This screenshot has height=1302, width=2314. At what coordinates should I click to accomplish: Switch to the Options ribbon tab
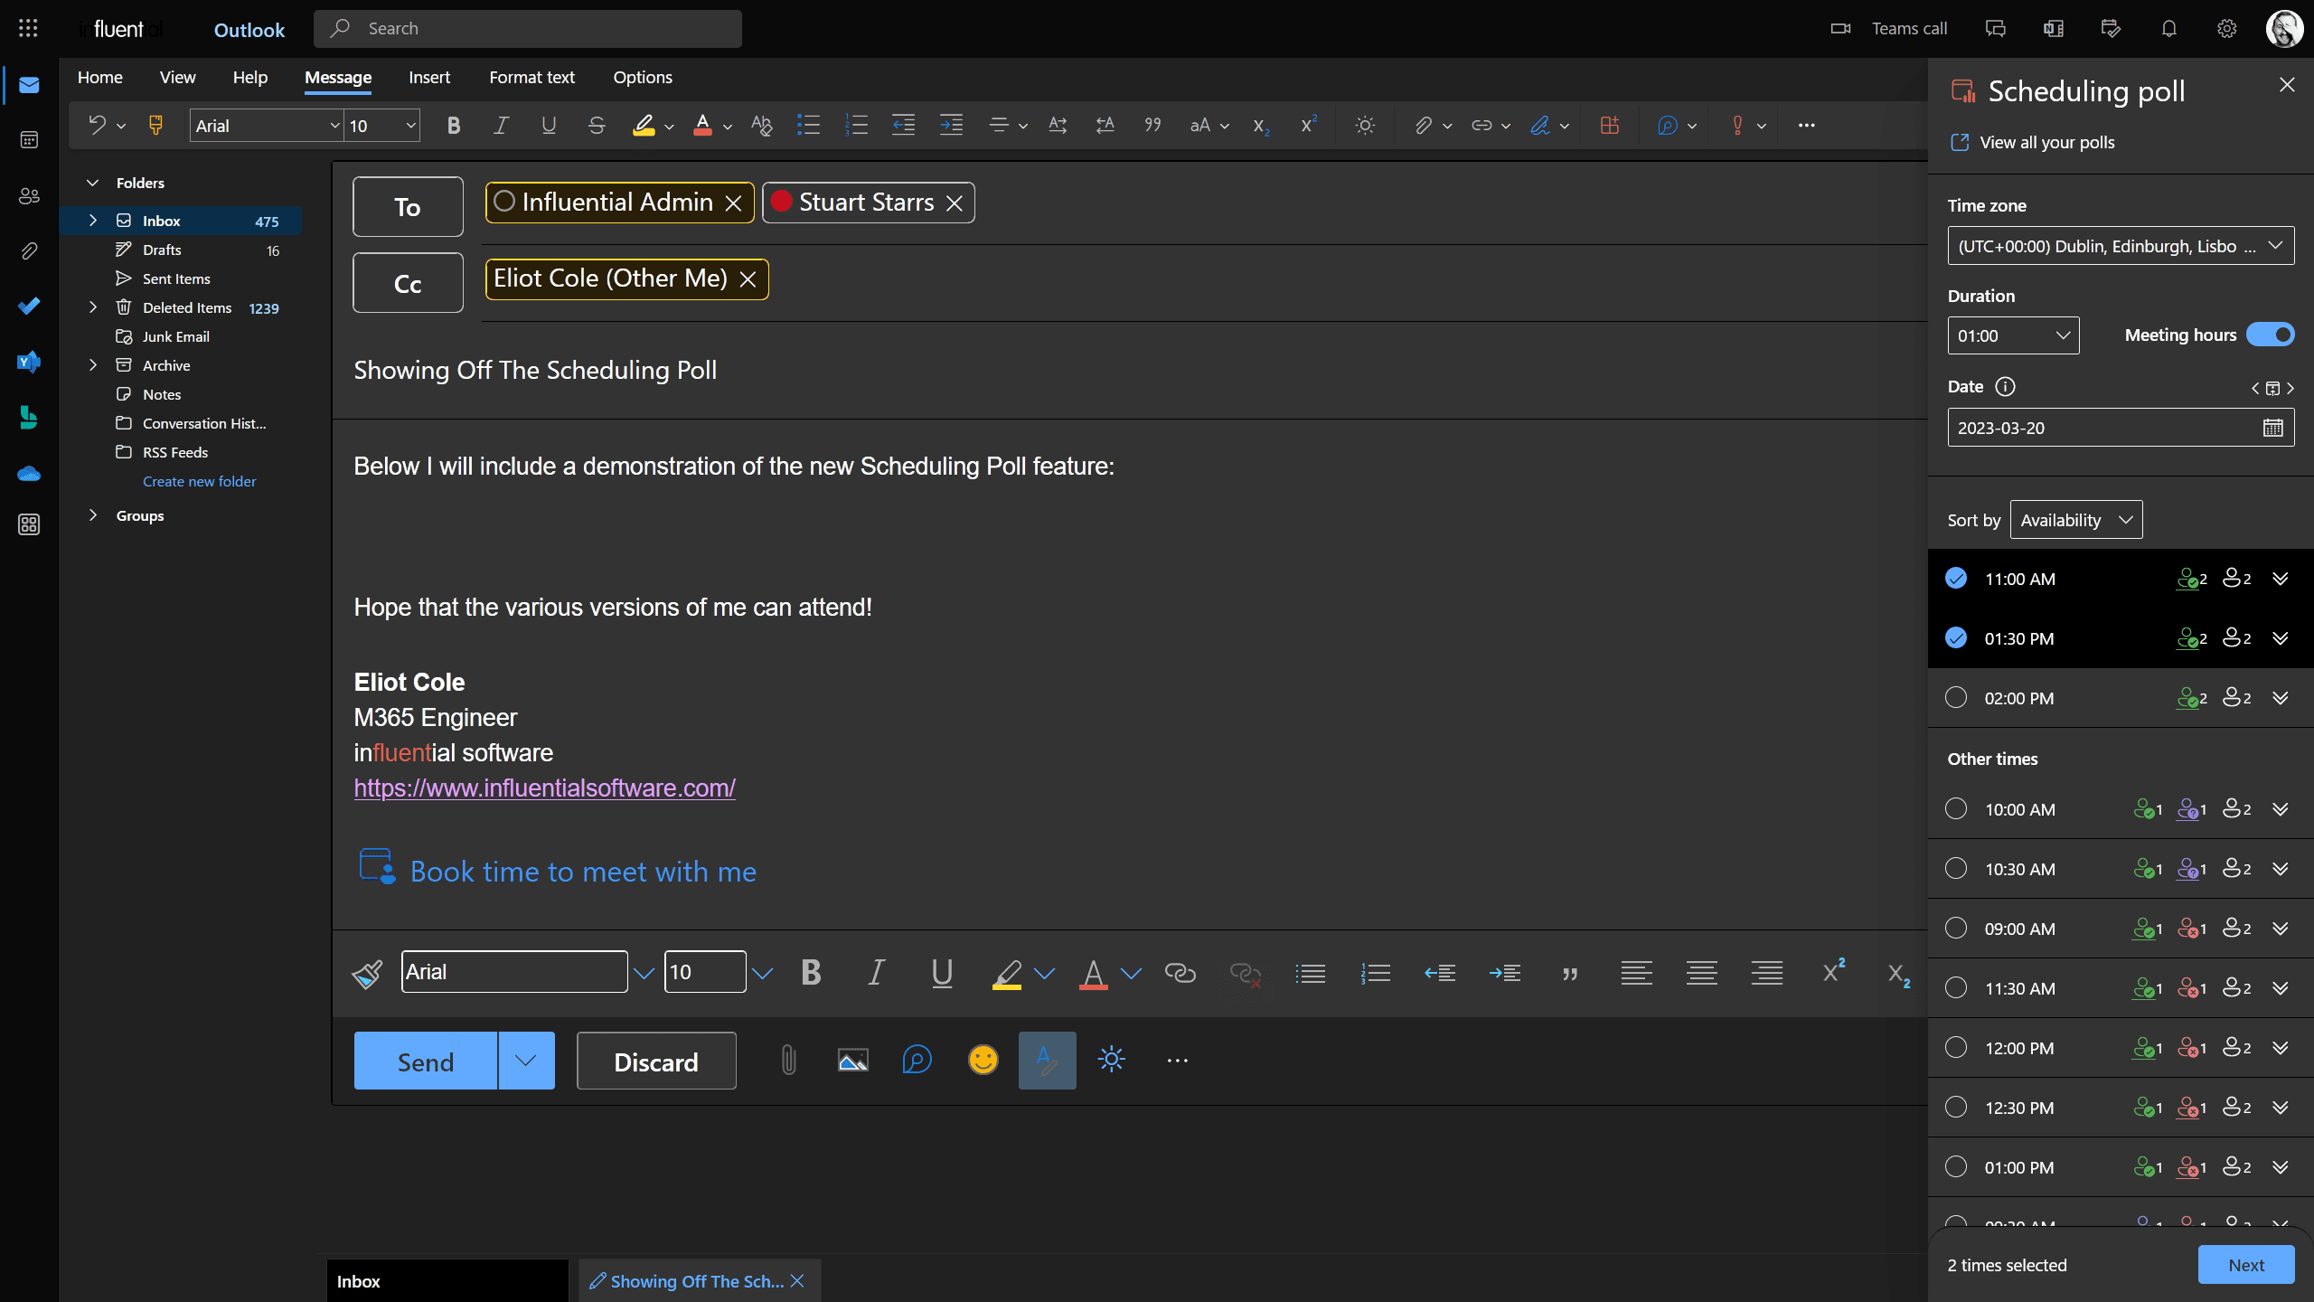643,78
